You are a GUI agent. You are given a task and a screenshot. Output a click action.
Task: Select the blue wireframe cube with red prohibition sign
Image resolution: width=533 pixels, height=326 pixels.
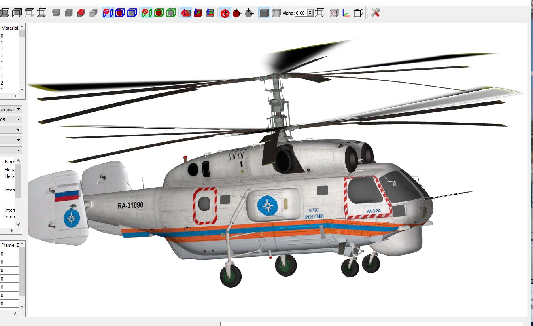coord(108,13)
